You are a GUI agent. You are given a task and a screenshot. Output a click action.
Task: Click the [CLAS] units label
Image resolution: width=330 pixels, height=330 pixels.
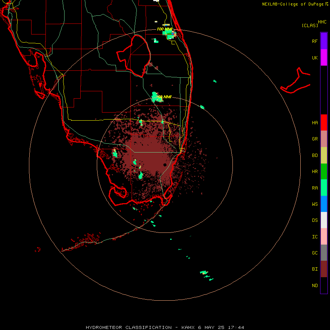tap(310, 25)
